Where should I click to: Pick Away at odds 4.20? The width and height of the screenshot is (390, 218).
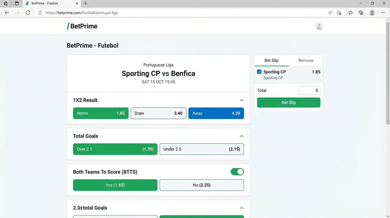[216, 113]
